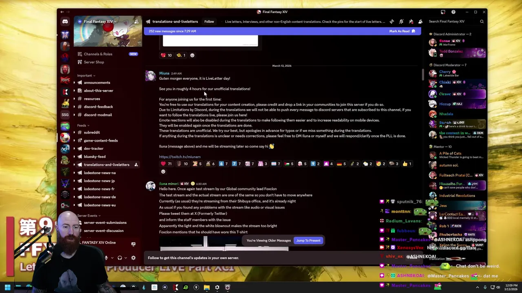Toggle the sunglasses emoji reaction count 1

click(181, 55)
